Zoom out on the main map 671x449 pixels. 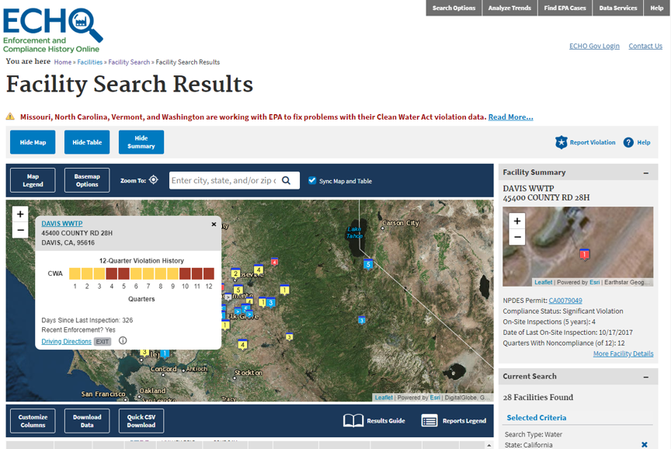20,230
